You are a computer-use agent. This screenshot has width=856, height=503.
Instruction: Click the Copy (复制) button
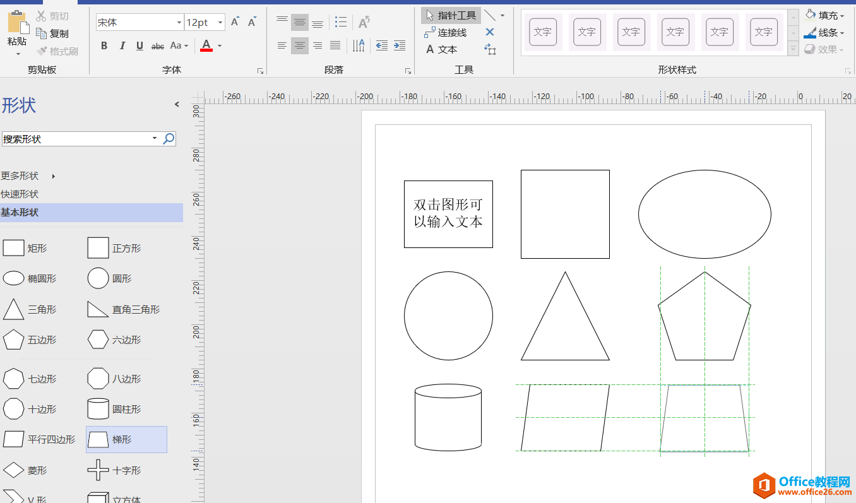[52, 33]
